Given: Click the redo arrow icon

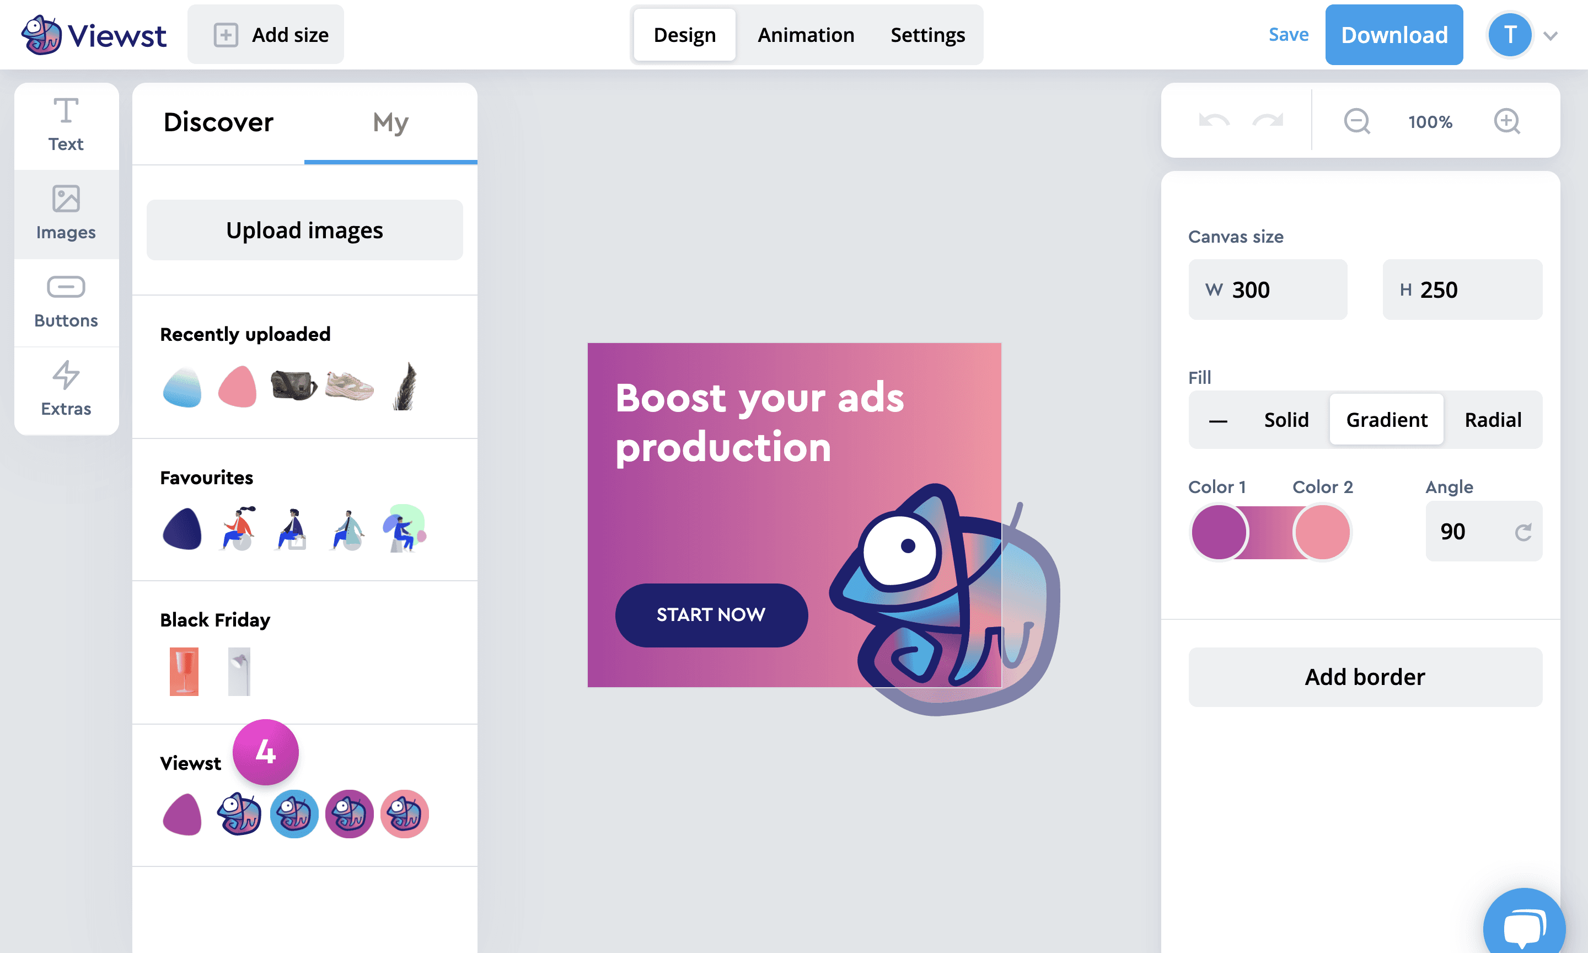Looking at the screenshot, I should click(1268, 121).
